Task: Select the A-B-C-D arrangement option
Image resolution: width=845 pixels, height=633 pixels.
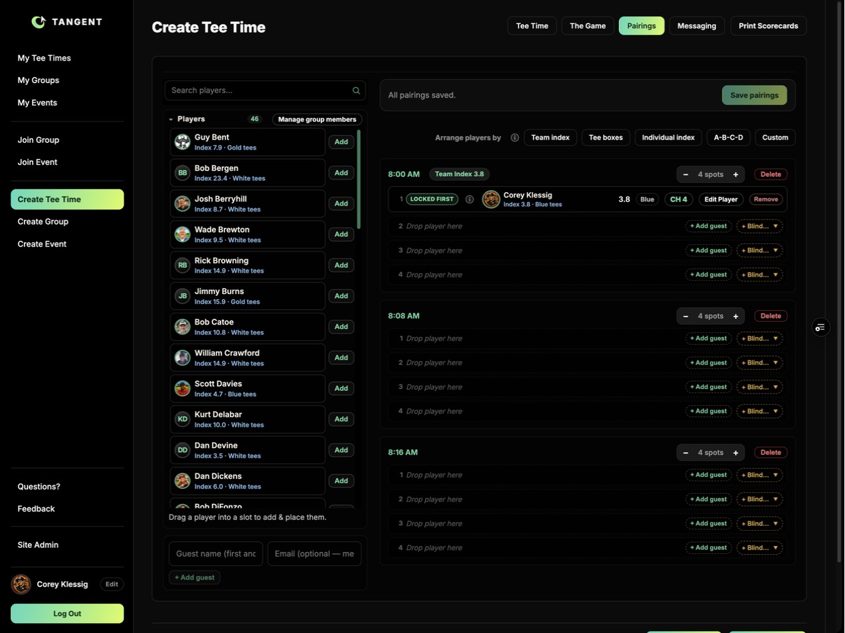Action: (729, 138)
